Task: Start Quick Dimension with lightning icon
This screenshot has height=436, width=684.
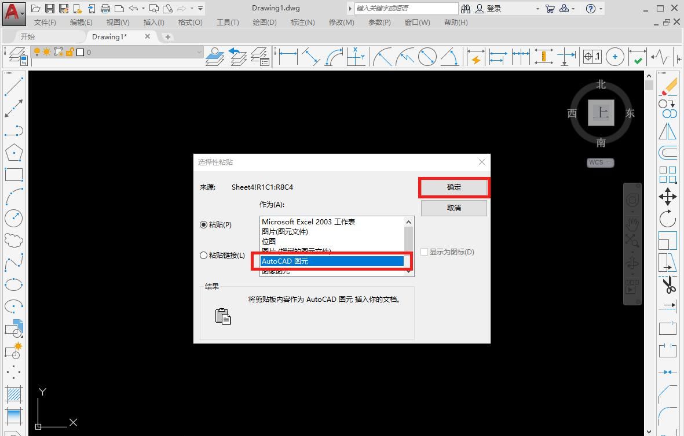Action: [475, 57]
